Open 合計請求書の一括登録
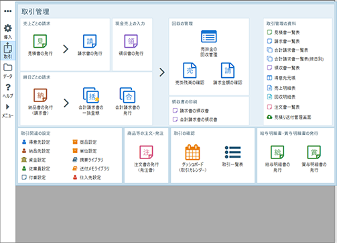This screenshot has width=337, height=243. point(91,101)
